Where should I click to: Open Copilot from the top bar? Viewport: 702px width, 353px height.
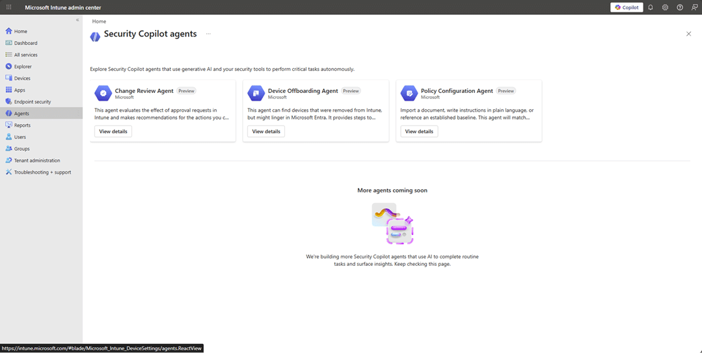(627, 7)
